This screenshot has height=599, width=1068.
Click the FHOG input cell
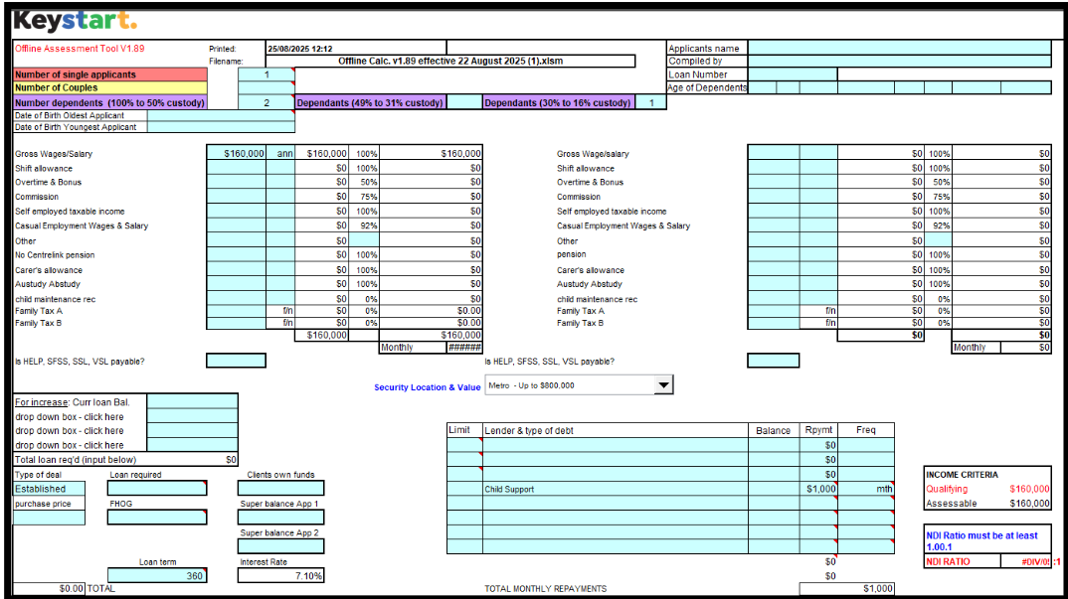tap(157, 518)
